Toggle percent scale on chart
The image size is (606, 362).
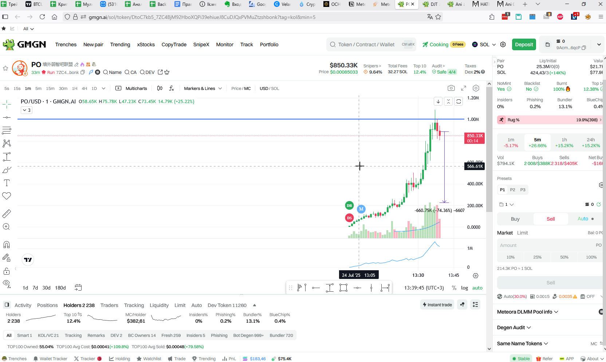(x=454, y=288)
